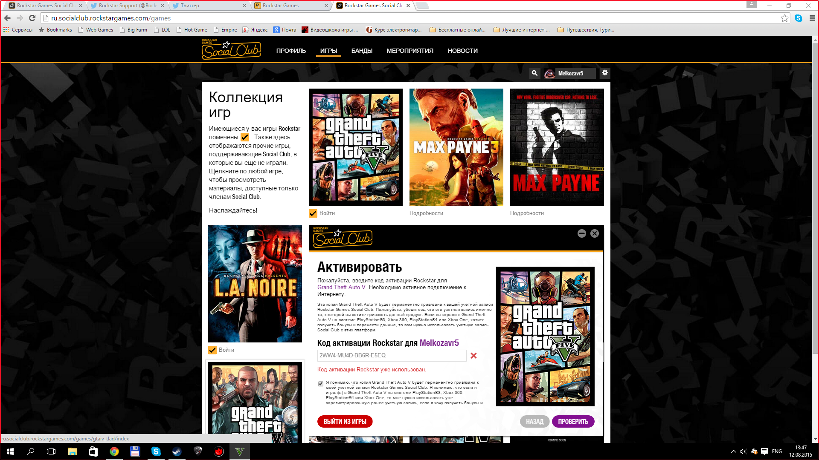Screen dimensions: 819x460
Task: Open Social Club account settings gear
Action: click(604, 73)
